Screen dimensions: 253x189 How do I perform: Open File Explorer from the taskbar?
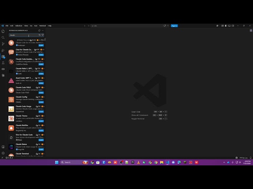coord(162,163)
